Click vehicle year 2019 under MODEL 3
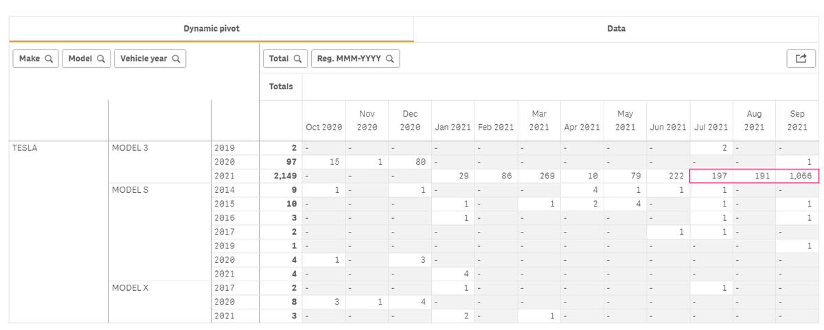The image size is (824, 330). [x=225, y=147]
